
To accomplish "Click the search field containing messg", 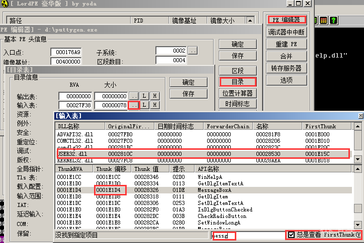I will point(248,236).
